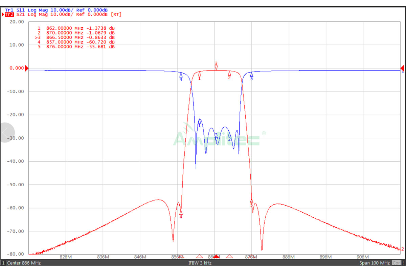
Task: Click left red reference level arrow at 0 dB
Action: pyautogui.click(x=27, y=68)
